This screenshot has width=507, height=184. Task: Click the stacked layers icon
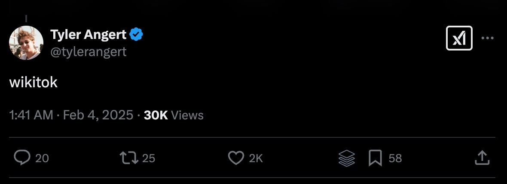(x=346, y=158)
